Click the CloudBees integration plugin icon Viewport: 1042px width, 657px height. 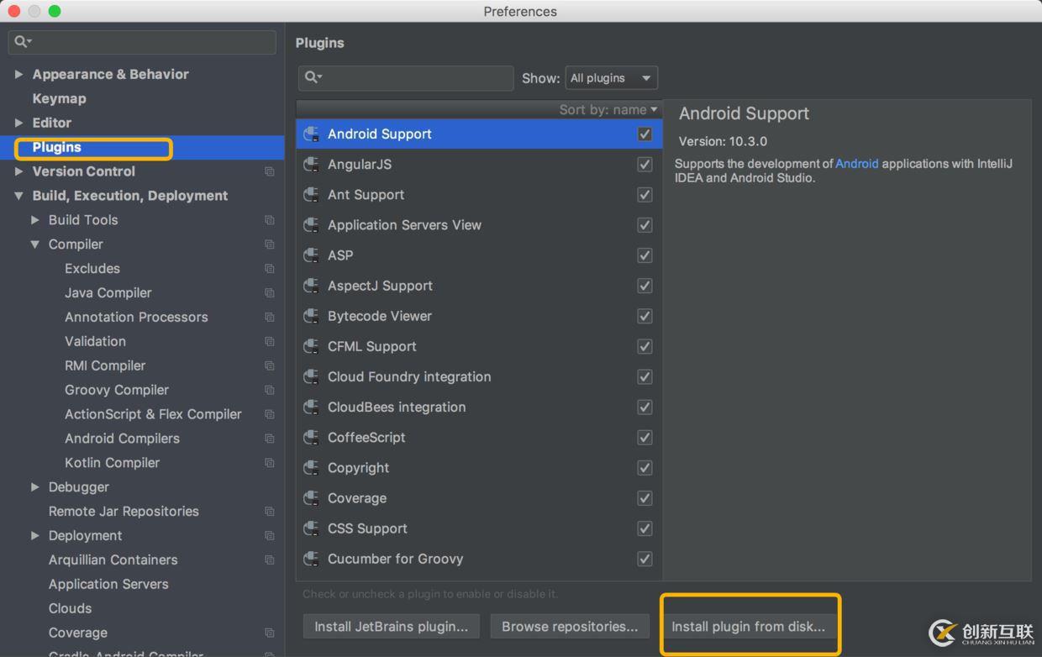[x=312, y=407]
